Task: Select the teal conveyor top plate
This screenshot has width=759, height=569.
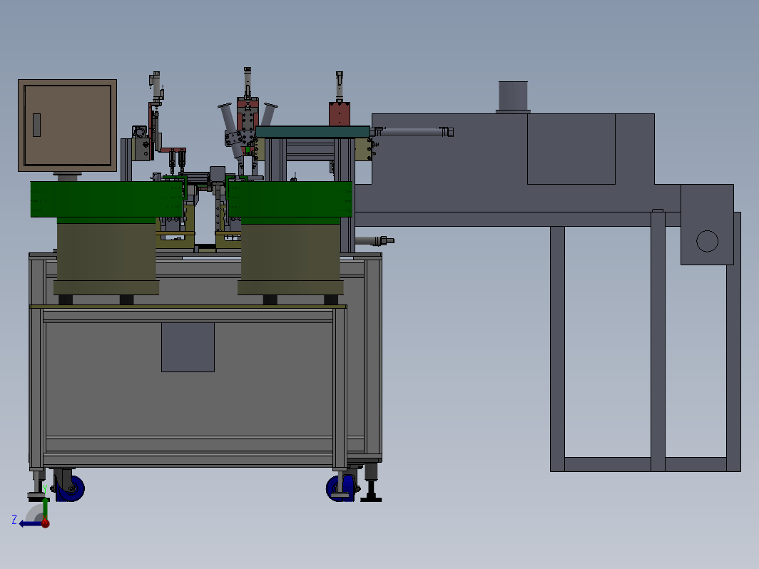Action: [x=312, y=132]
